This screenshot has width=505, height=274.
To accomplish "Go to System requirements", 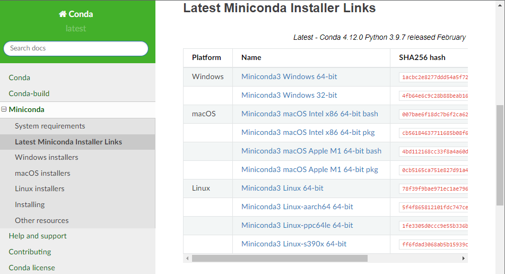I will point(50,126).
